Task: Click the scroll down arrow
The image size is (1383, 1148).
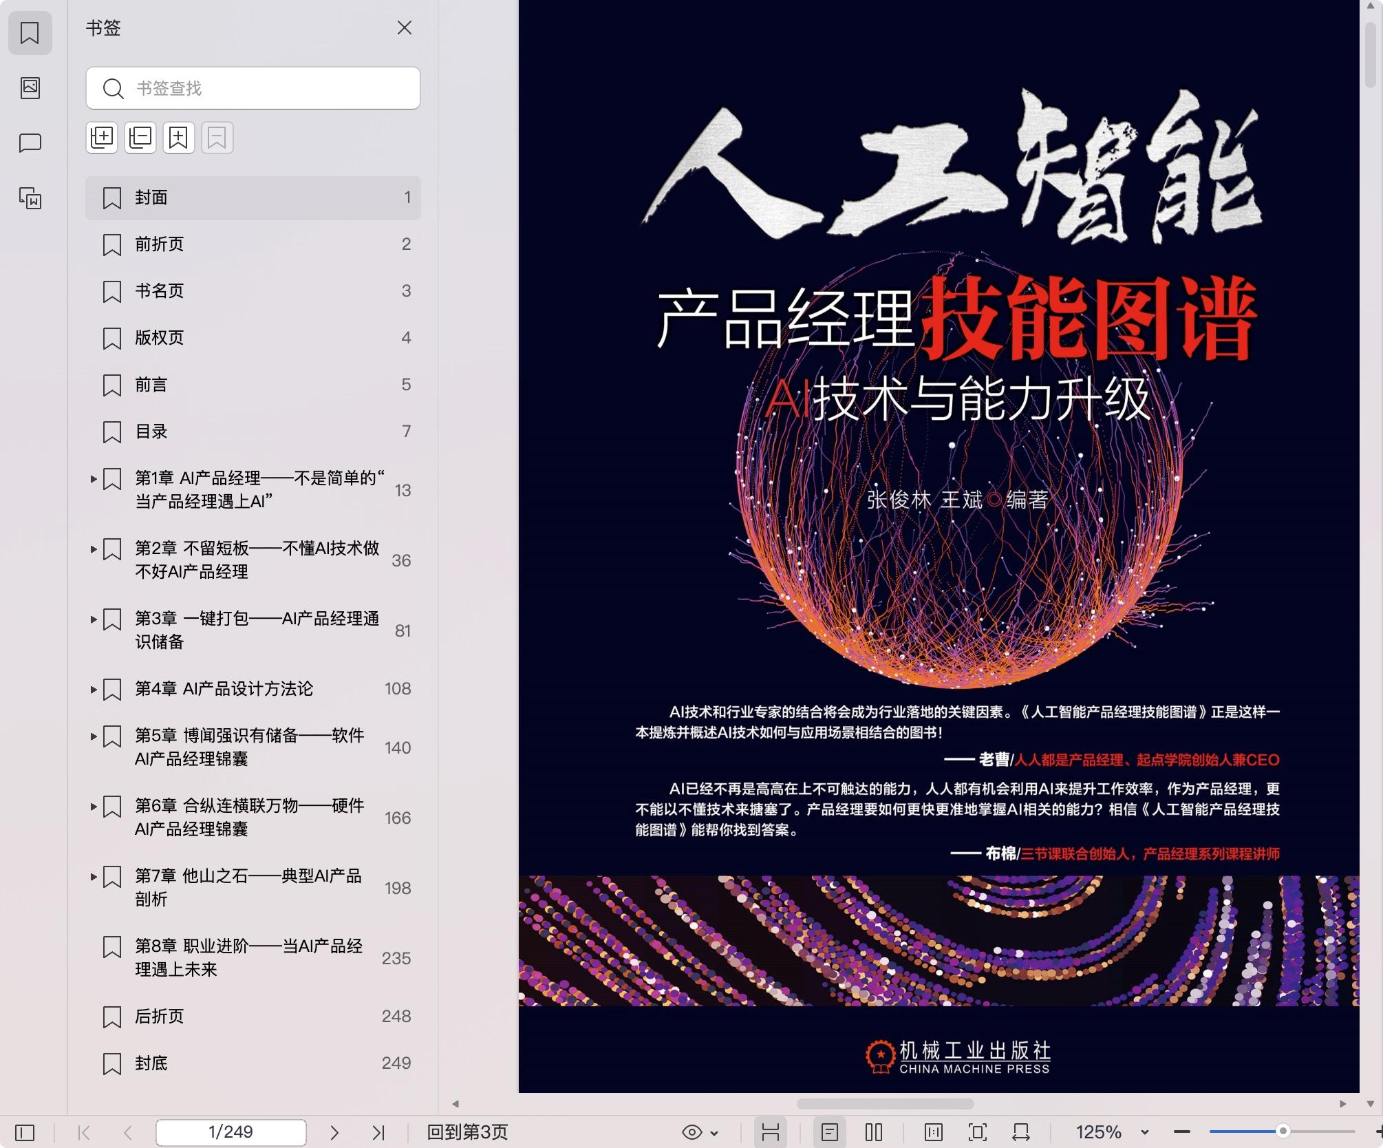Action: pos(1371,1103)
